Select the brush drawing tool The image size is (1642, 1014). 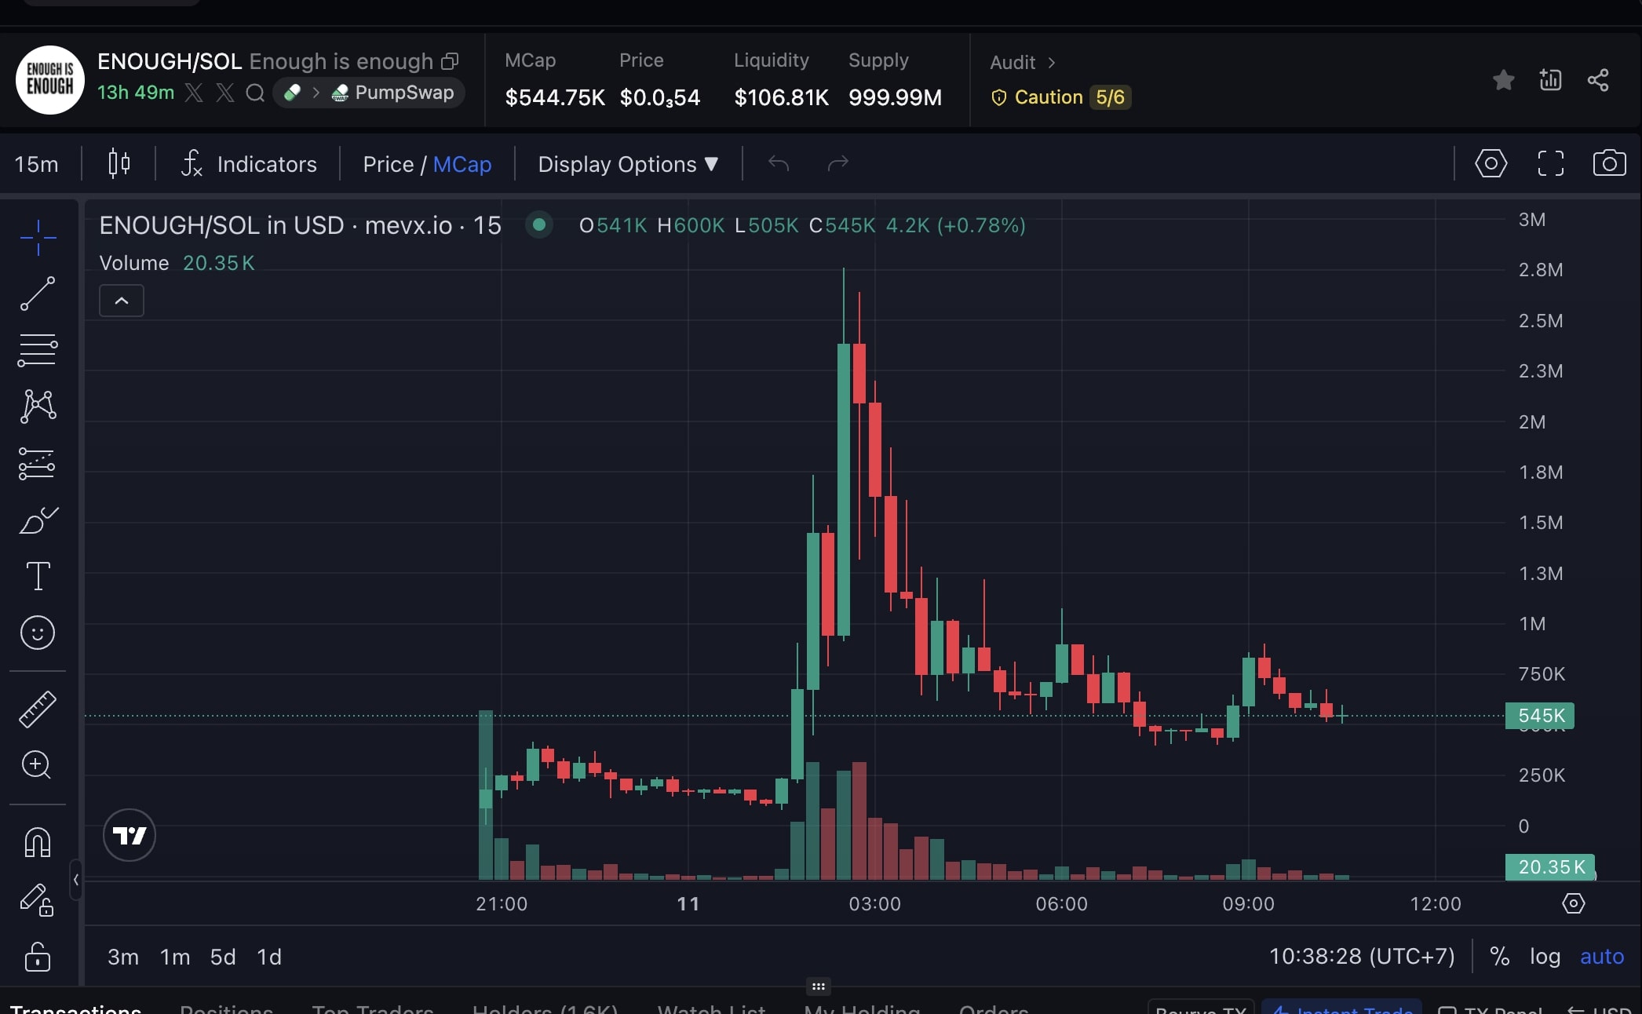pyautogui.click(x=38, y=520)
